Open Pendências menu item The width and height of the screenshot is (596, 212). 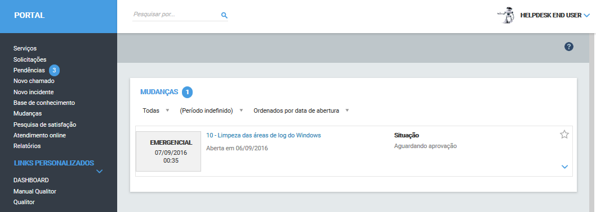[29, 71]
